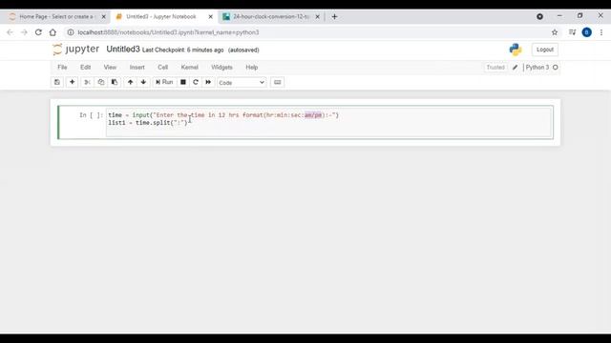
Task: Open the View menu
Action: click(110, 68)
